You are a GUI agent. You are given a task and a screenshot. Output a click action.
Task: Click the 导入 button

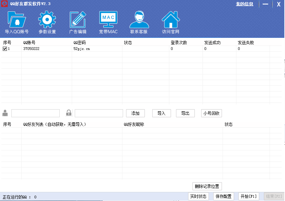click(x=161, y=113)
